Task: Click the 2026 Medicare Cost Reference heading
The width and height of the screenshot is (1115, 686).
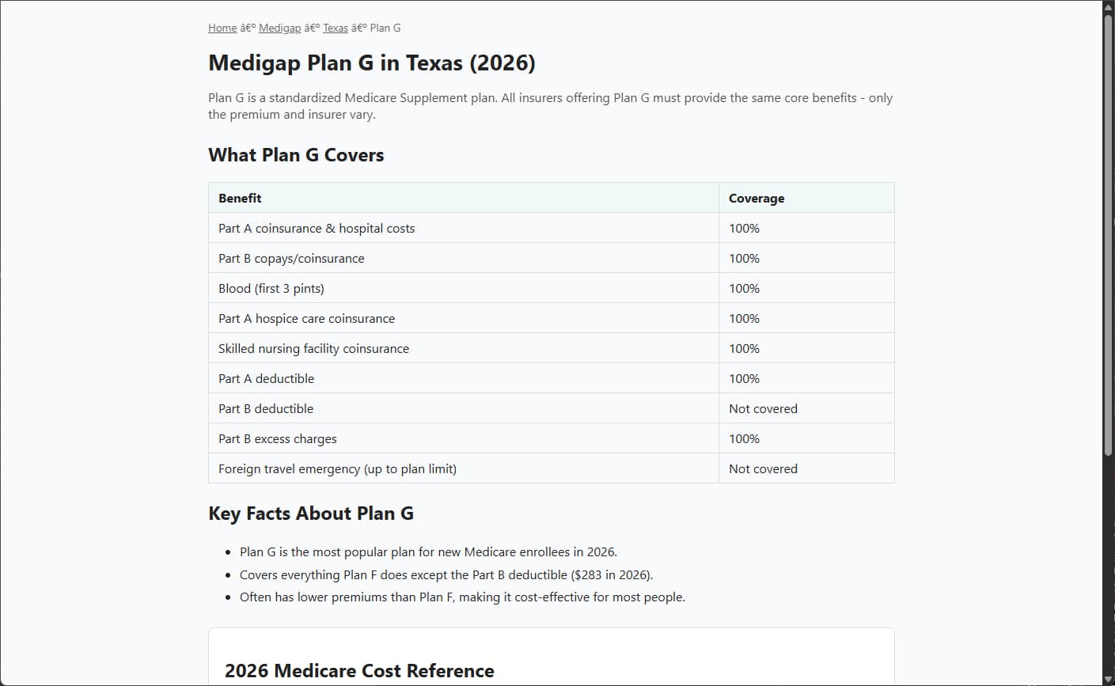Action: 359,671
